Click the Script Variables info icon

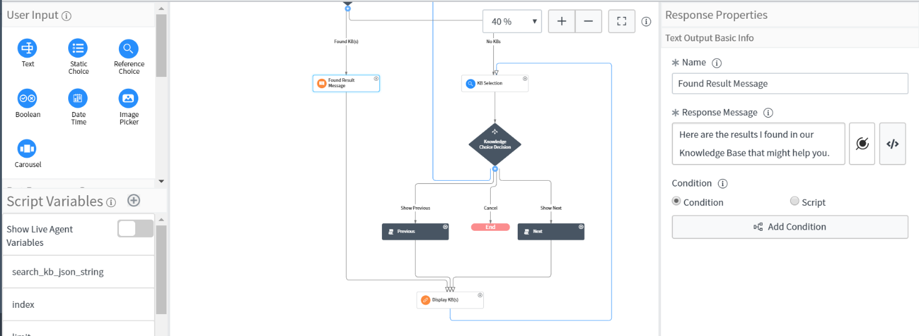(x=111, y=202)
